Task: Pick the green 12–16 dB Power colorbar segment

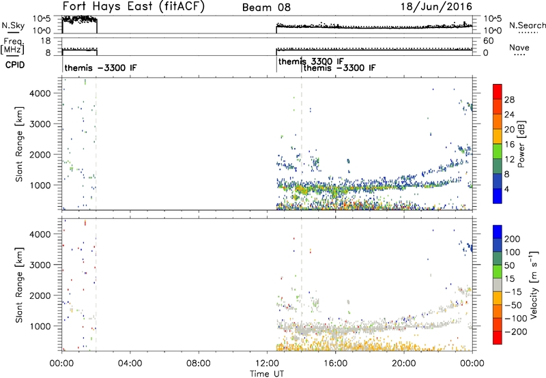Action: click(498, 151)
